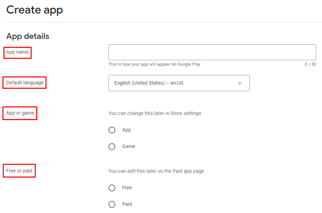Click the Store settings hint text
322x213 pixels.
click(155, 113)
